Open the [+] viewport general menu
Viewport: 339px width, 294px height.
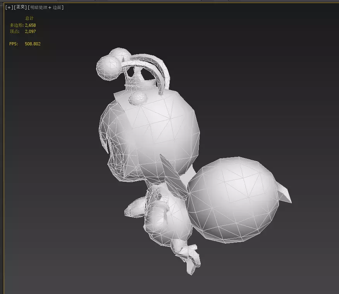[x=9, y=8]
